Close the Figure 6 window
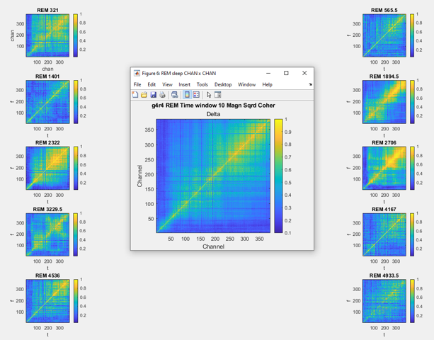 click(304, 73)
